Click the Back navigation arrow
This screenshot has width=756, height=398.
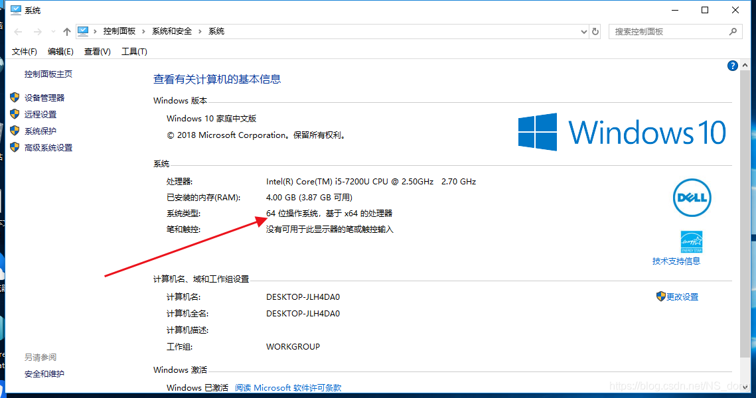click(19, 32)
